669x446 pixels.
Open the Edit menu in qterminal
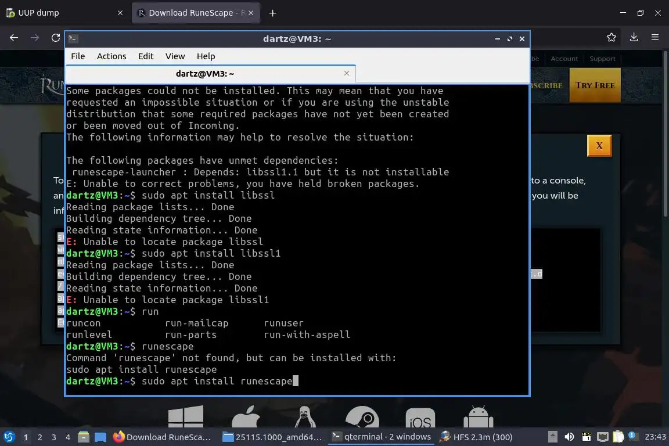pyautogui.click(x=146, y=56)
